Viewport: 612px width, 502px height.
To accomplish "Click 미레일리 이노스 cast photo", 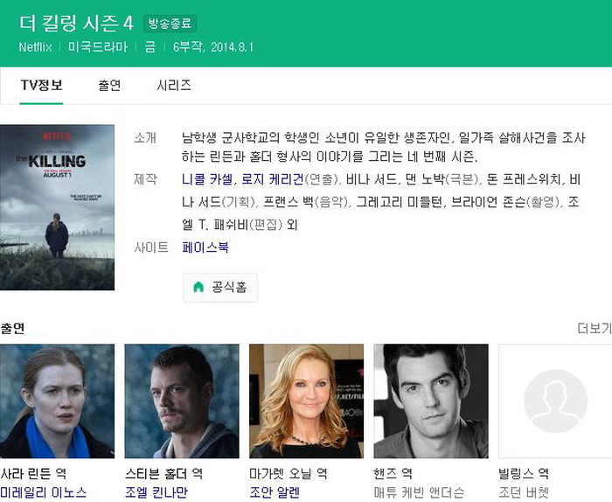I will pos(57,401).
